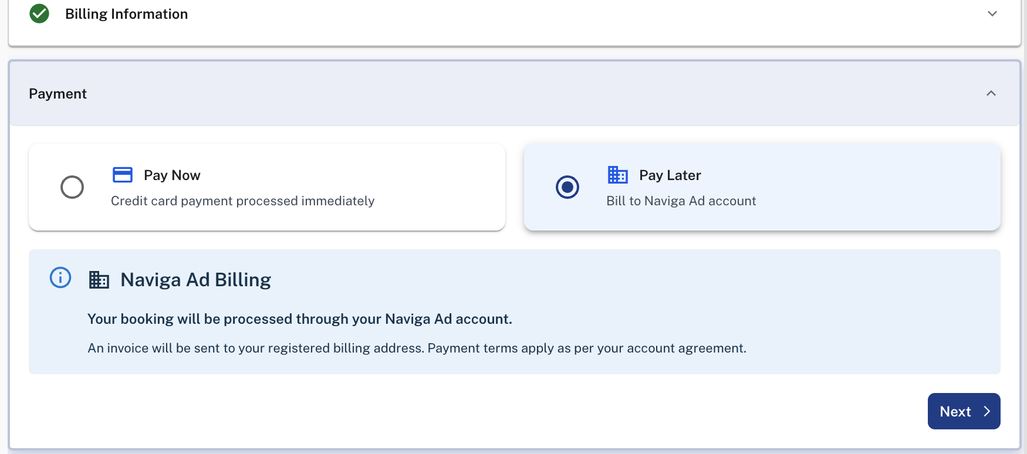Click the green checkmark beside Billing Information
Screen dimensions: 1027x454
point(39,13)
